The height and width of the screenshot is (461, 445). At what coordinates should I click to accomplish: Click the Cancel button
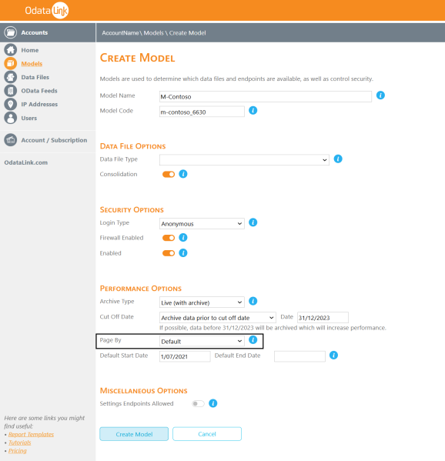pyautogui.click(x=207, y=434)
